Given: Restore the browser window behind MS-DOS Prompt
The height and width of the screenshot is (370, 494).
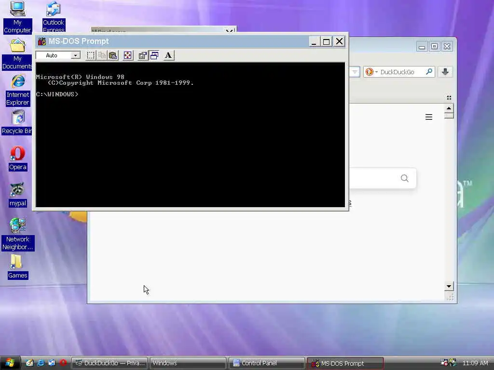Looking at the screenshot, I should click(x=434, y=47).
